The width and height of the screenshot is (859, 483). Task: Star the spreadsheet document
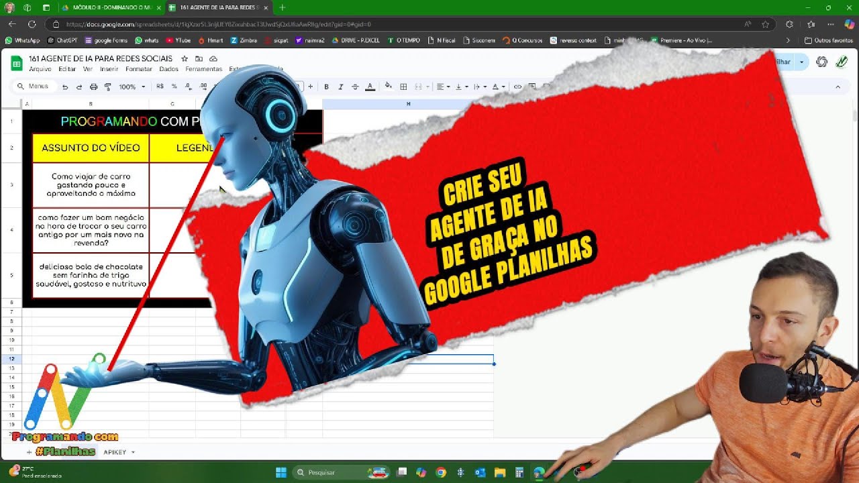pos(185,59)
